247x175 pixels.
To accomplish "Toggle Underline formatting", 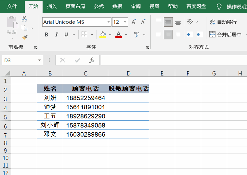I will pos(66,34).
